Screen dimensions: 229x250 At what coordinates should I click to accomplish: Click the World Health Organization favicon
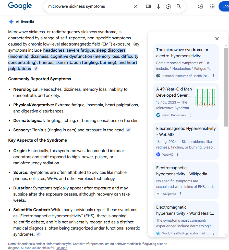coord(158,233)
